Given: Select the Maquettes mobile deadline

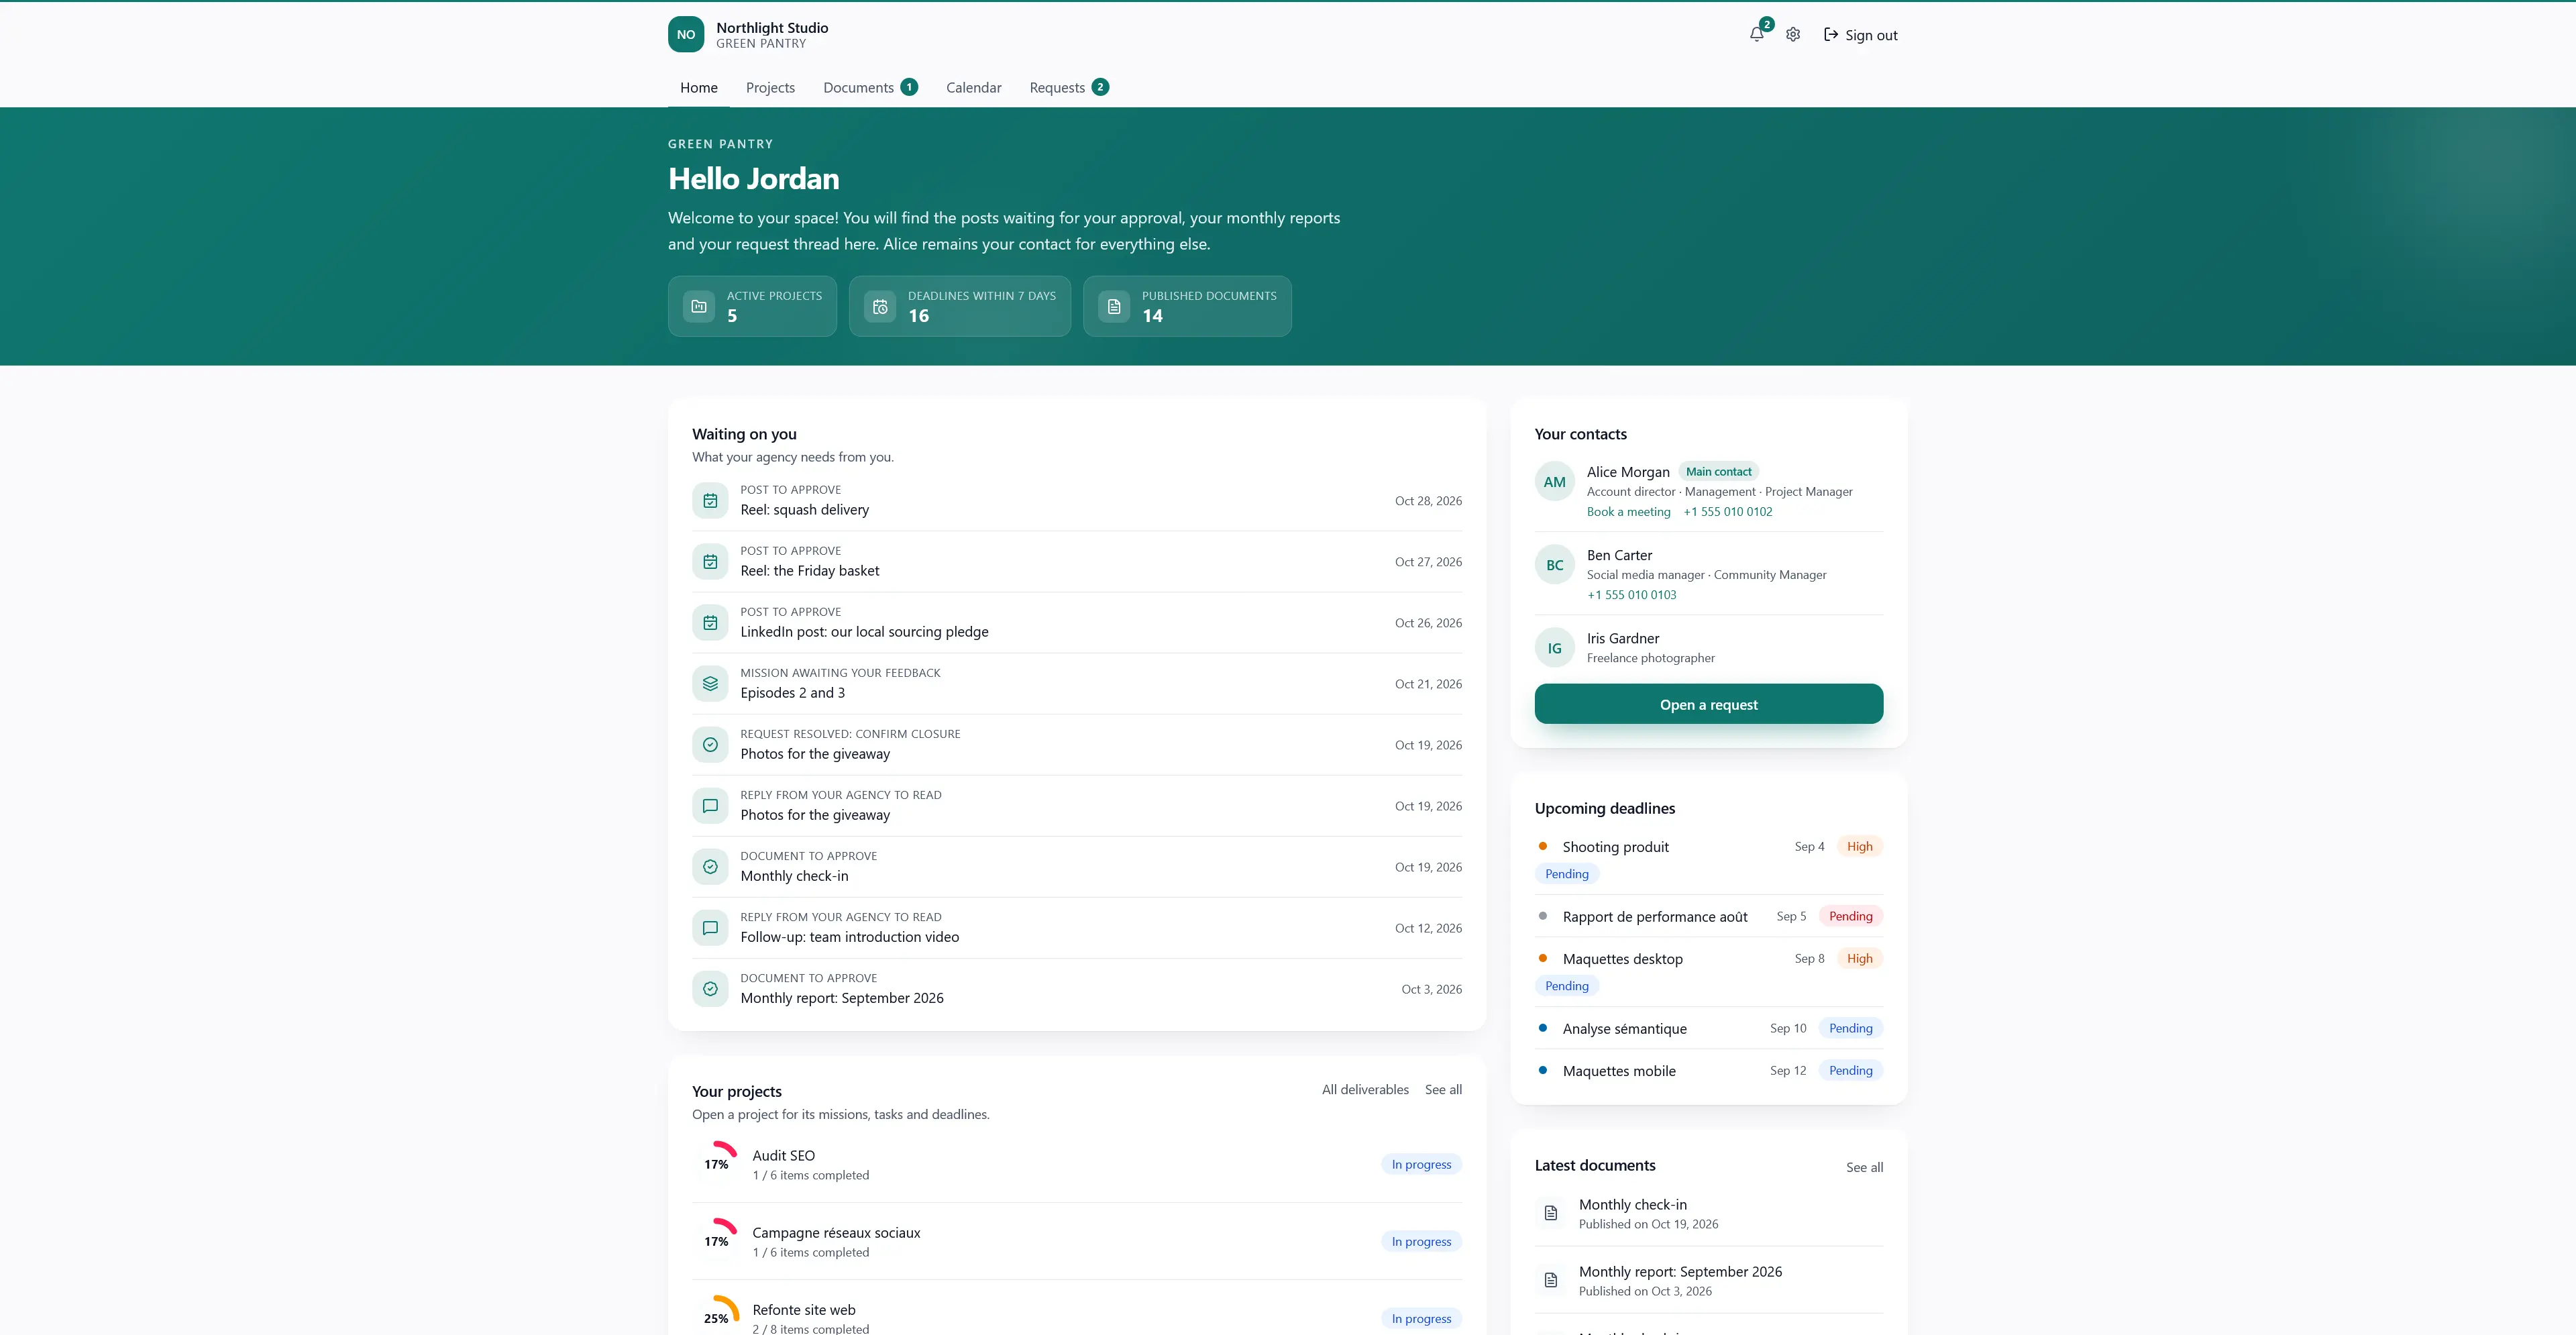Looking at the screenshot, I should tap(1709, 1070).
